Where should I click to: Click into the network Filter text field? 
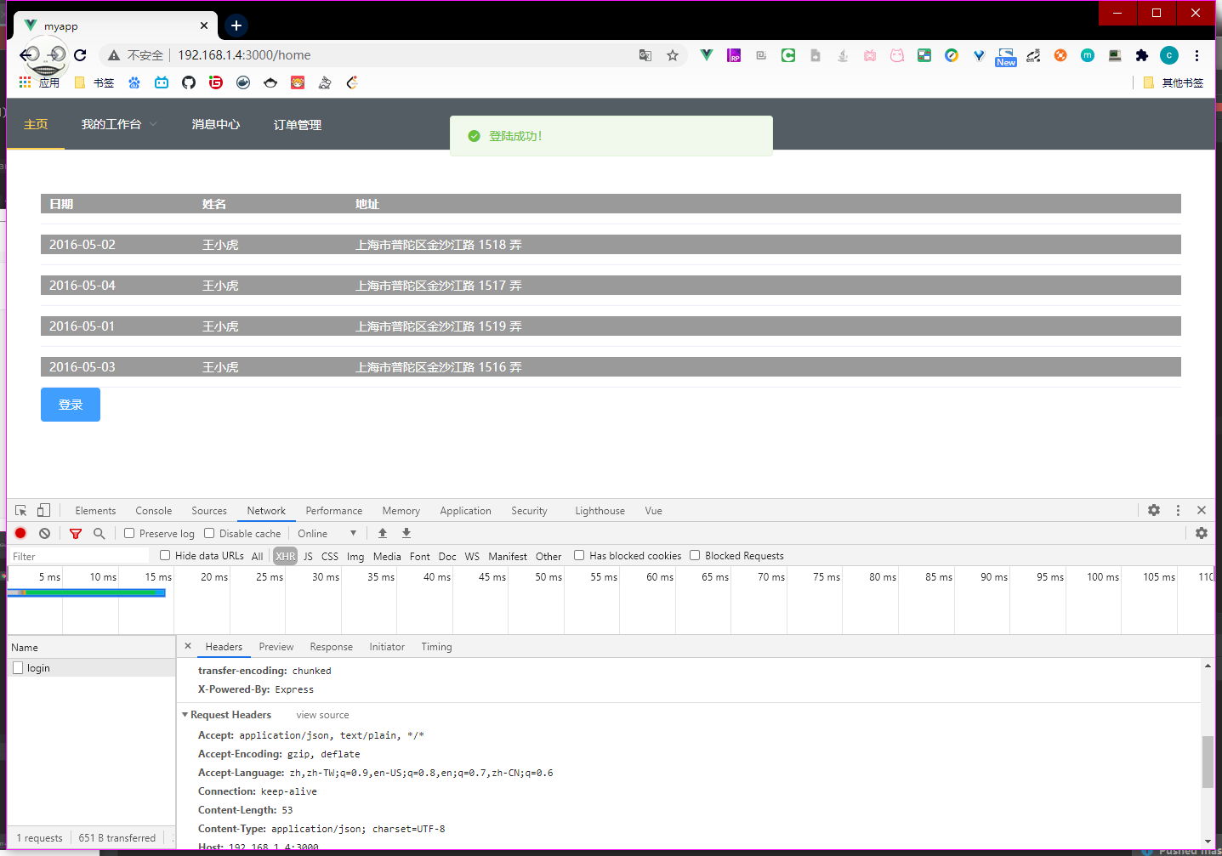pos(78,557)
